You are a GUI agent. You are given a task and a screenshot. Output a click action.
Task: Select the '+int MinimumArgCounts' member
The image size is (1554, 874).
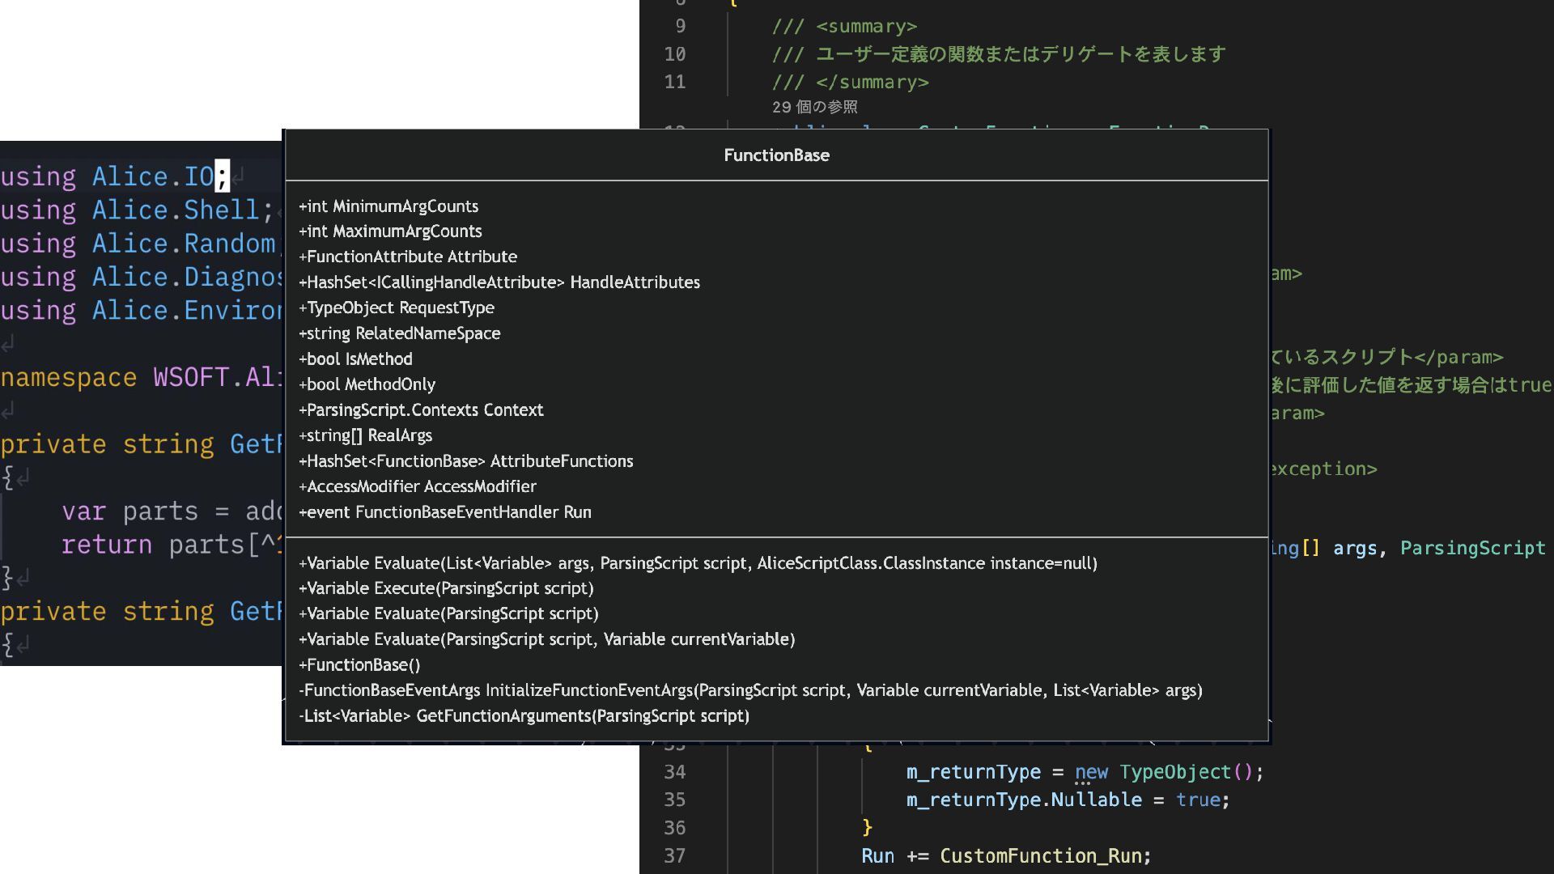click(x=388, y=206)
